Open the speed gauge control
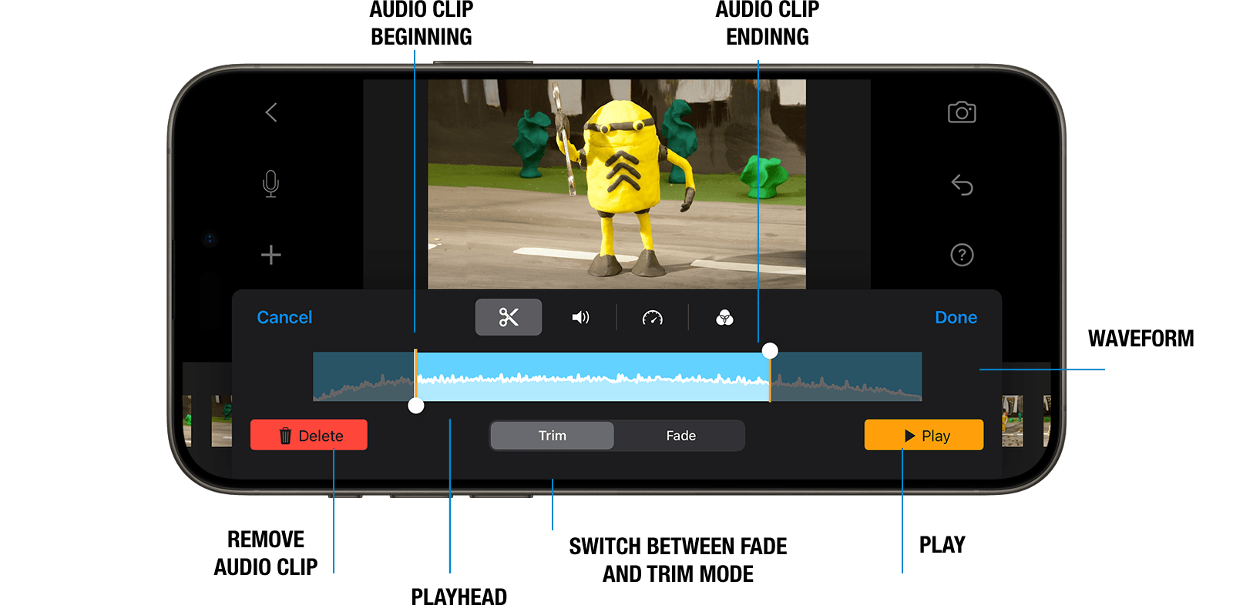 coord(652,317)
